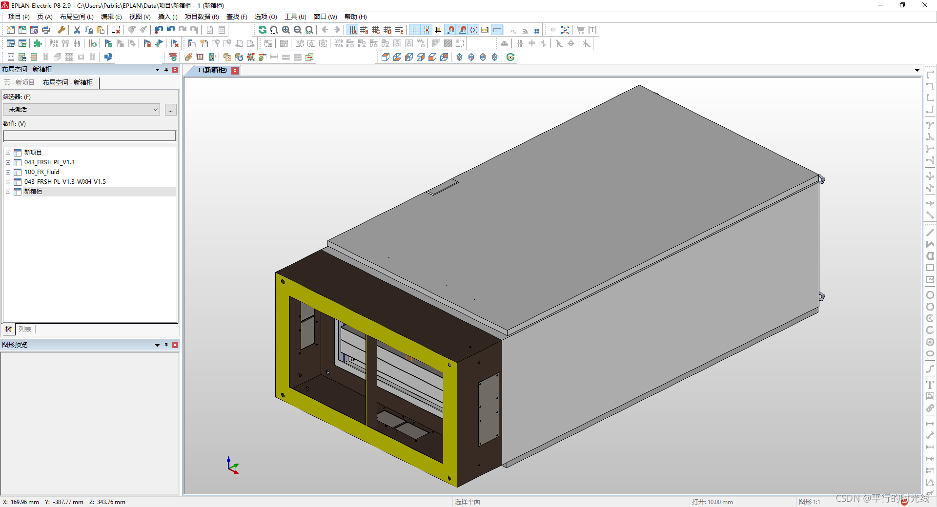Toggle grid A display
Viewport: 937px width, 507px height.
click(x=352, y=30)
